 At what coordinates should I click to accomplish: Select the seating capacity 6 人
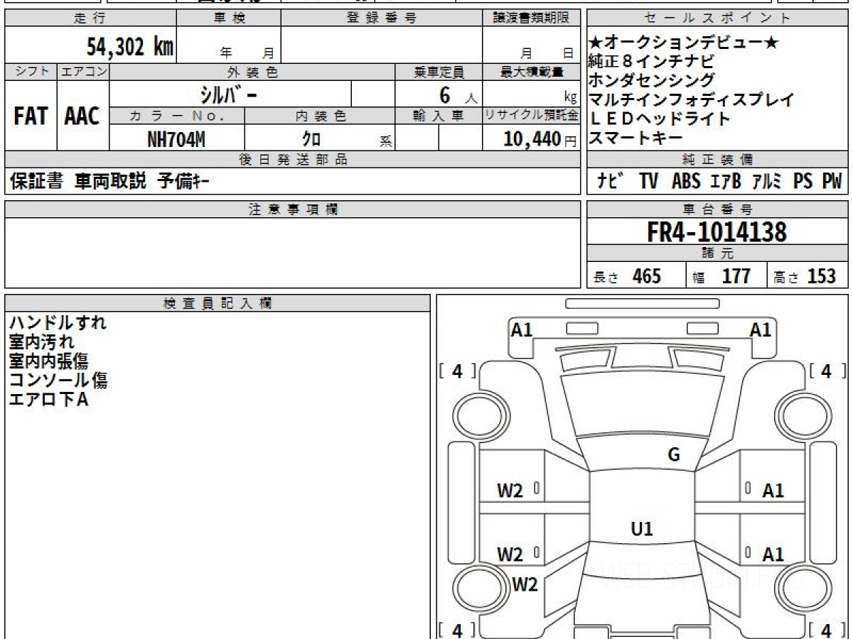pyautogui.click(x=458, y=95)
